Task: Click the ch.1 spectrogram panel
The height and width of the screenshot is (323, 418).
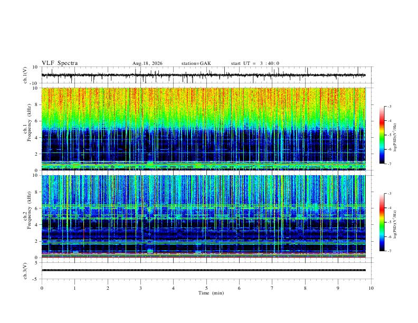Action: [203, 129]
